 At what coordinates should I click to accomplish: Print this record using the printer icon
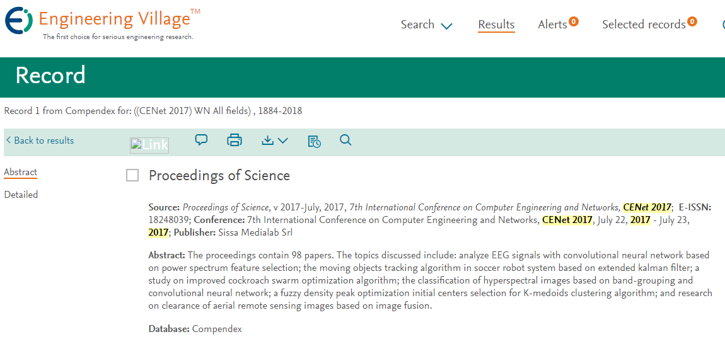pyautogui.click(x=235, y=140)
